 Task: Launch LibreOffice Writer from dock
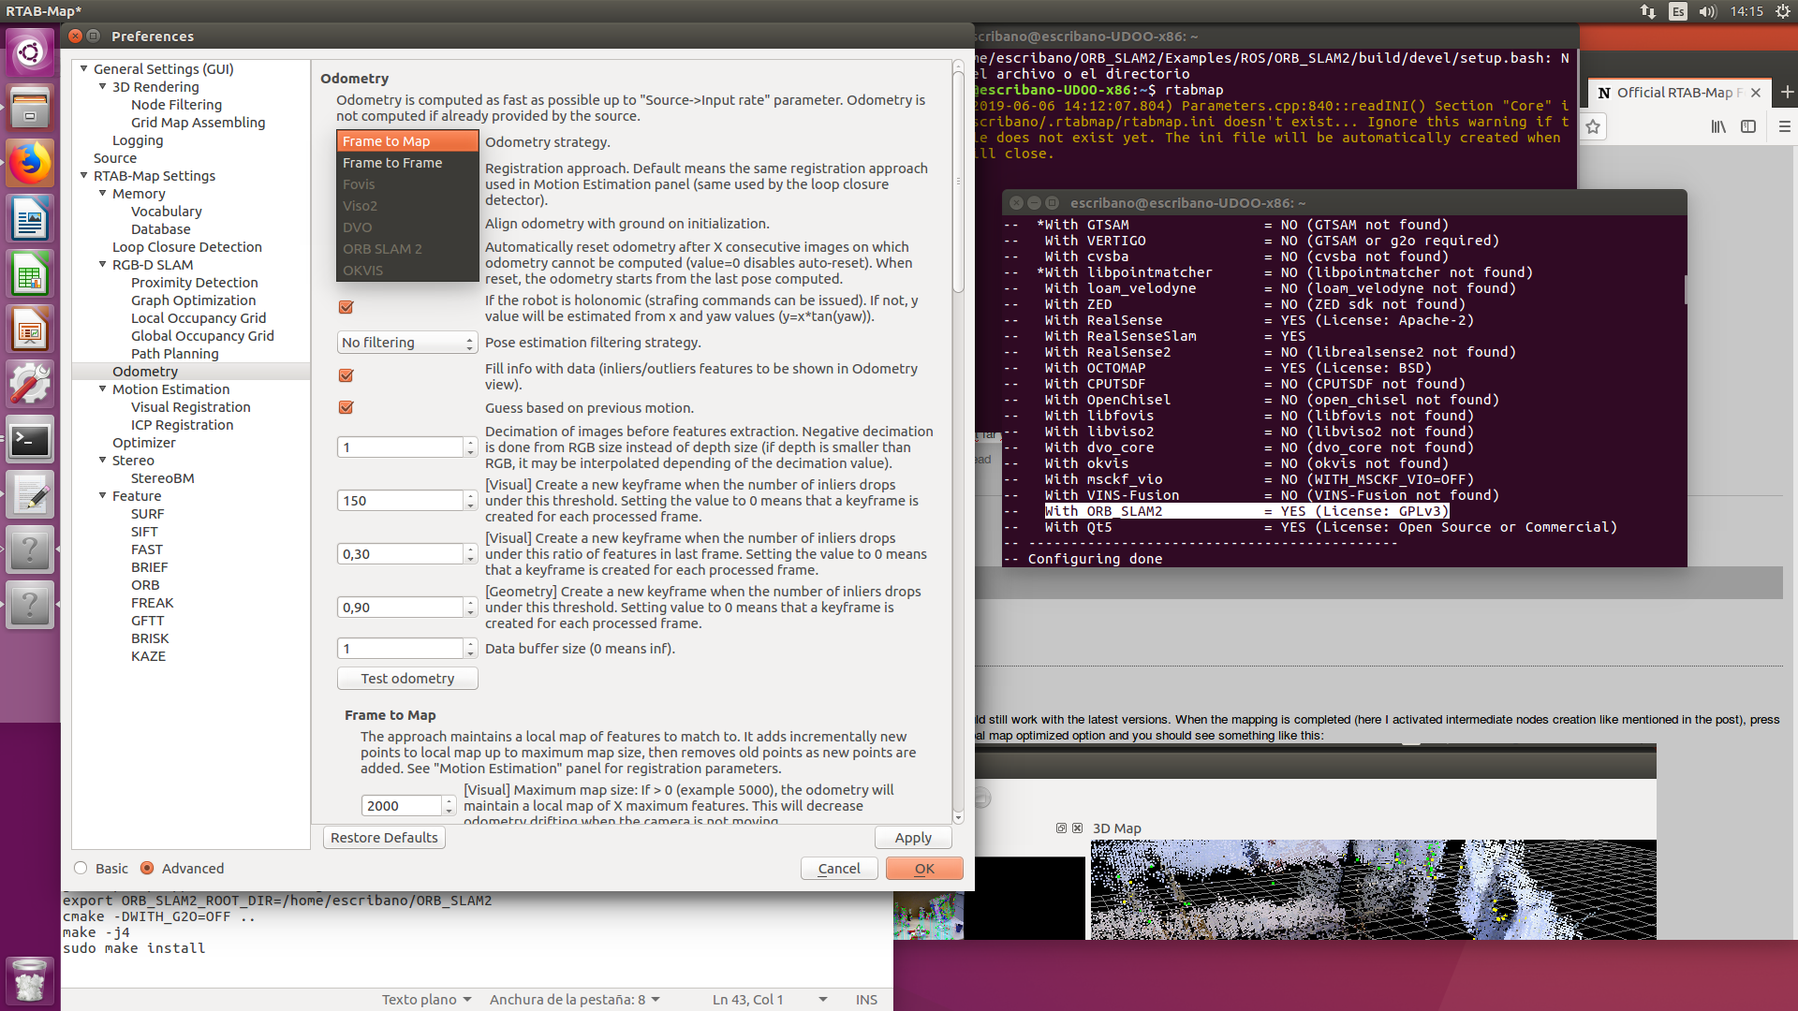pos(30,220)
